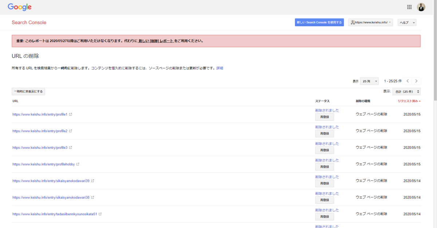Click 2020/05/15 date in profile1 row
Image resolution: width=437 pixels, height=228 pixels.
pos(412,114)
